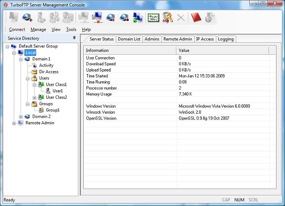Expand the User Class2 node
285x206 pixels.
[35, 97]
